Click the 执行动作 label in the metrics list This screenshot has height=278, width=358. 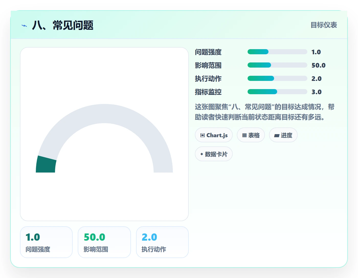[x=208, y=79]
